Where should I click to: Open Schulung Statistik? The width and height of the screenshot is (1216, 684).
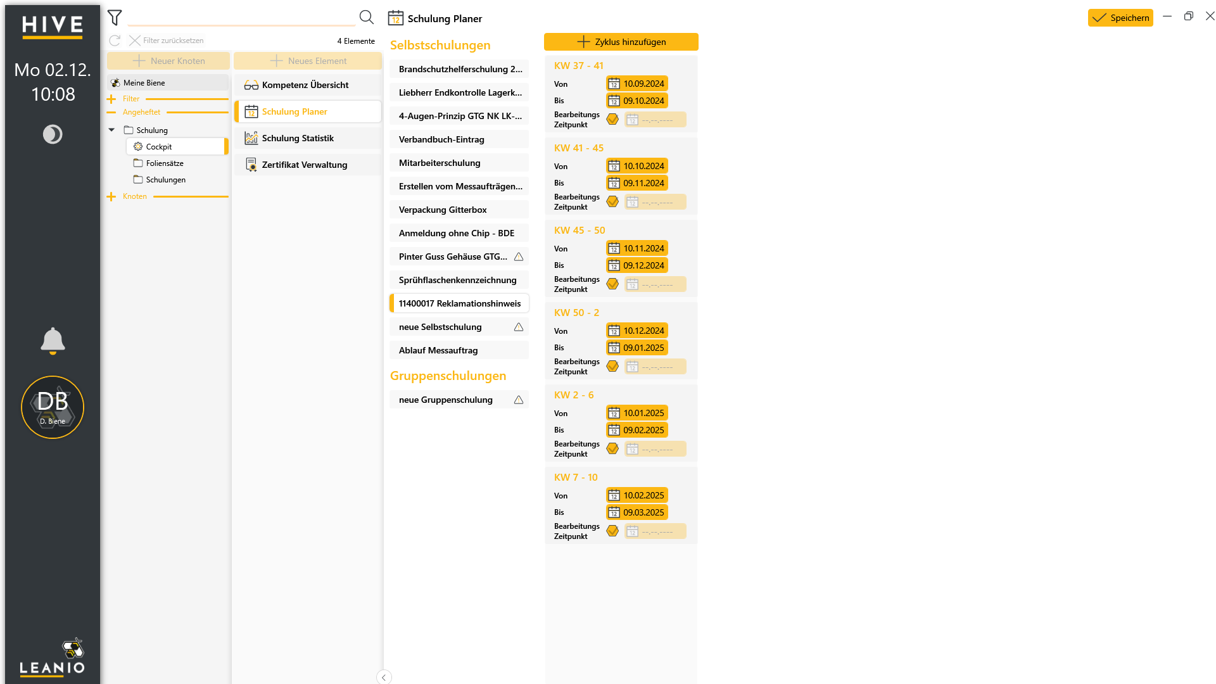pyautogui.click(x=308, y=138)
